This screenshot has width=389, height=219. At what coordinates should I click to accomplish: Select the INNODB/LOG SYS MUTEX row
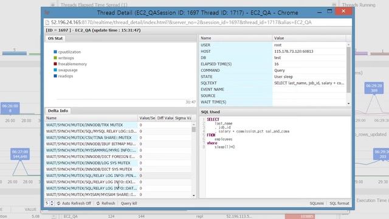point(118,163)
